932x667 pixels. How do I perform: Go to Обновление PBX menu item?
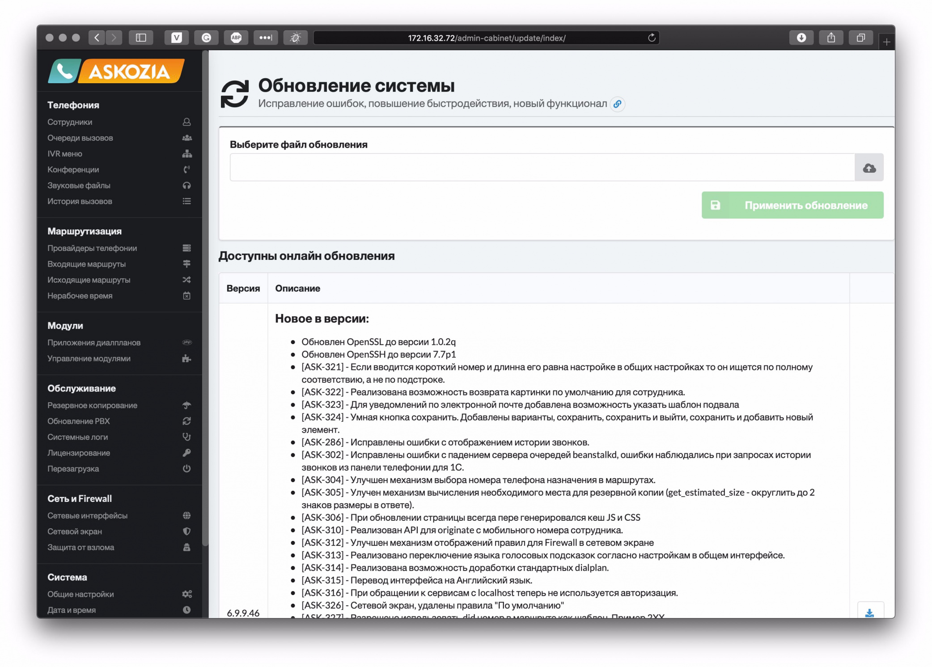(79, 421)
